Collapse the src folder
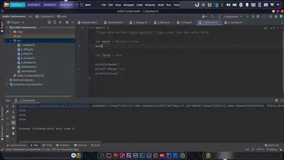This screenshot has height=160, width=284. tap(11, 40)
